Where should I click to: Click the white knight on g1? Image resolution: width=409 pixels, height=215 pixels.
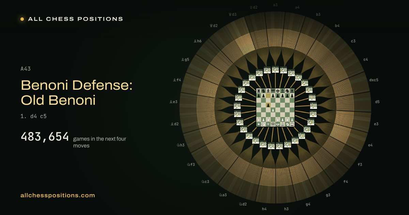287,124
